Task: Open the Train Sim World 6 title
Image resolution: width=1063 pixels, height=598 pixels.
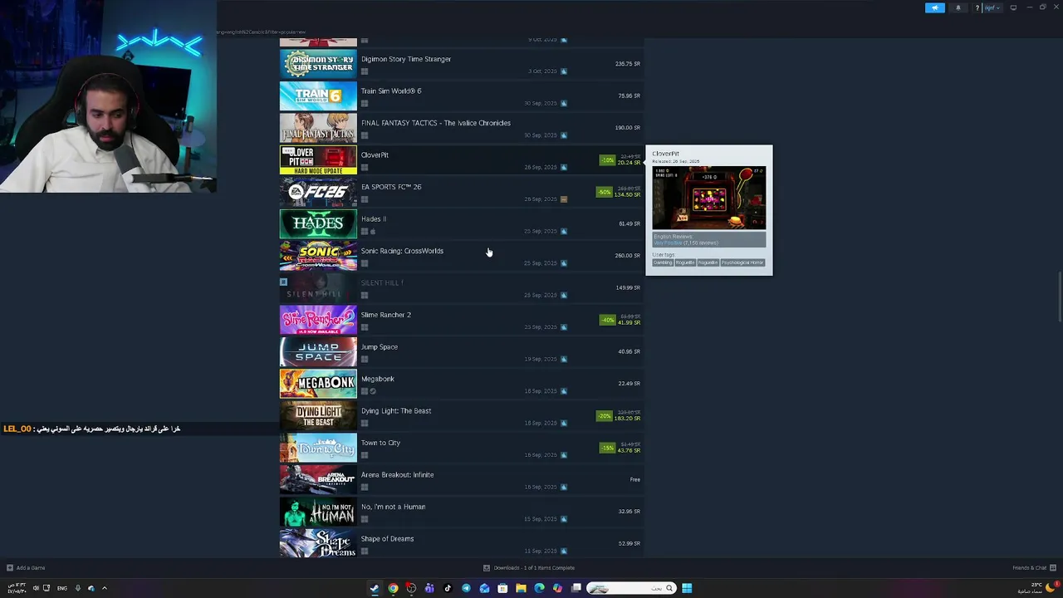Action: (391, 91)
